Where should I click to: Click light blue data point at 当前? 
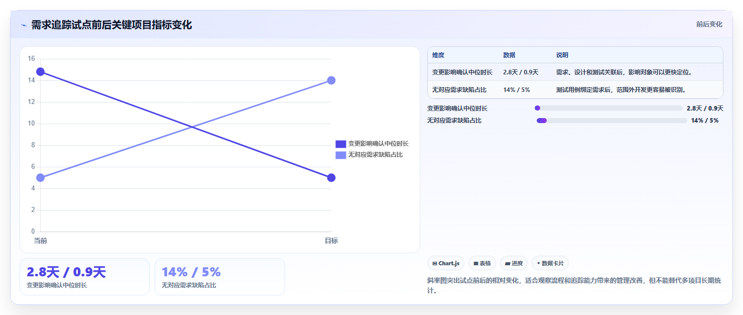tap(40, 178)
